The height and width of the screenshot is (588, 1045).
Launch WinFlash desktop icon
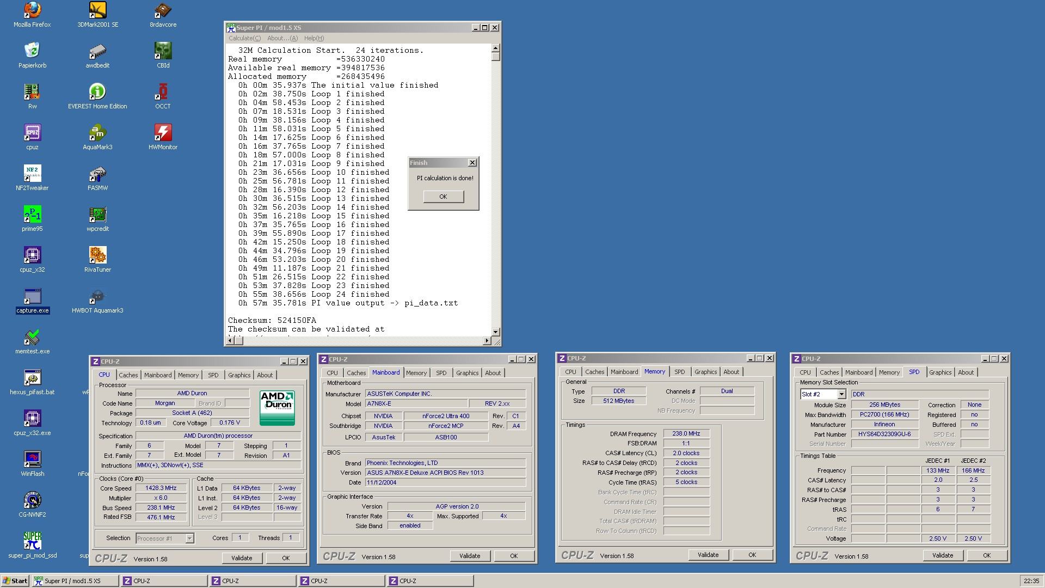pos(32,464)
